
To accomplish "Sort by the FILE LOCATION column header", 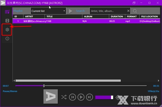I will [x=150, y=16].
